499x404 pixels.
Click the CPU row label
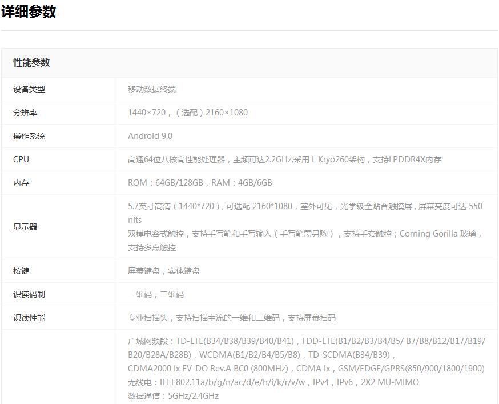tap(21, 159)
